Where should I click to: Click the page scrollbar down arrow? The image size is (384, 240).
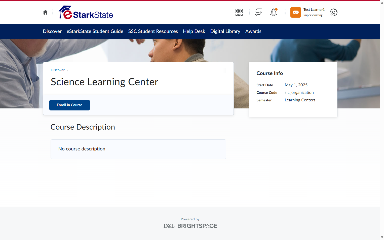click(382, 237)
